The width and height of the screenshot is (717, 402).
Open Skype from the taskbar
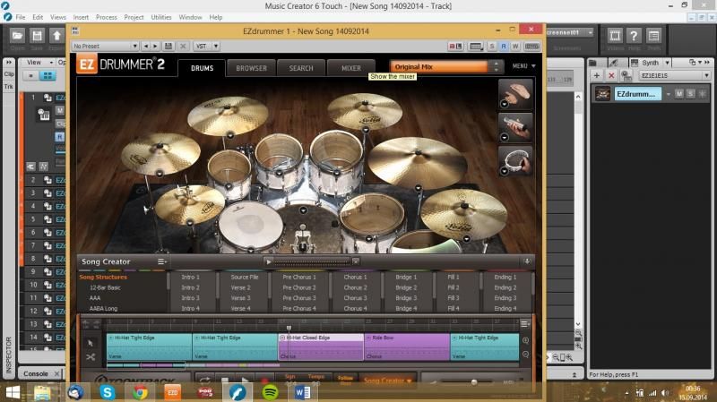[x=108, y=392]
